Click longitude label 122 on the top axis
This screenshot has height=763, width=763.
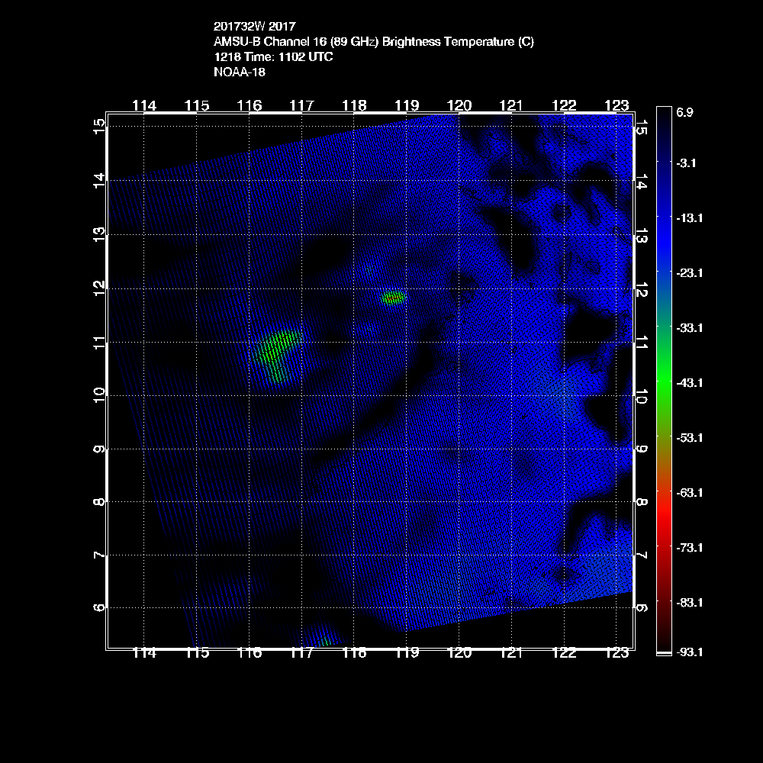(x=564, y=105)
